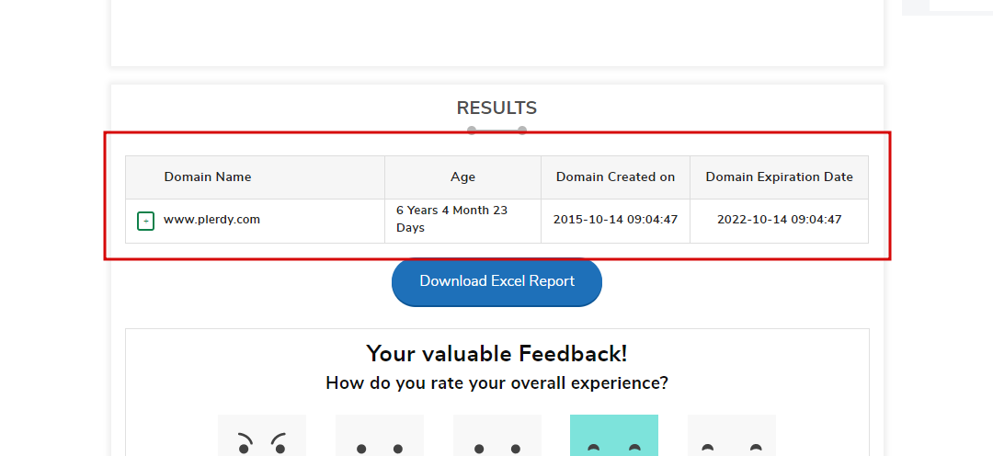The width and height of the screenshot is (993, 456).
Task: Click the Domain Created on header
Action: click(615, 177)
